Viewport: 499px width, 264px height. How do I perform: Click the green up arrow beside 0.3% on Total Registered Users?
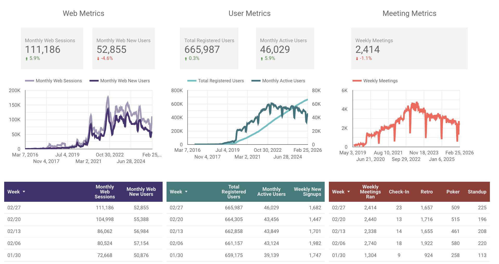point(186,58)
